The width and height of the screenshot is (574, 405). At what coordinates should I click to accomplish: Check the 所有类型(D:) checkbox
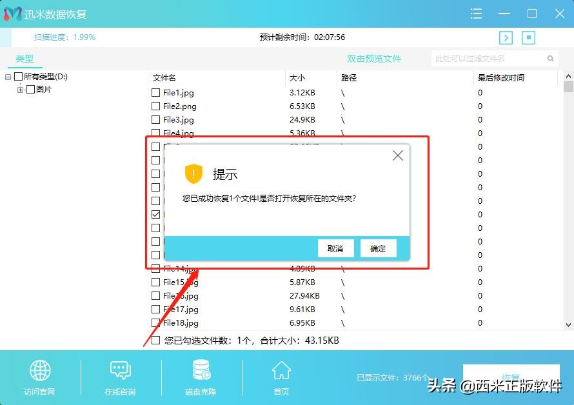pos(18,77)
